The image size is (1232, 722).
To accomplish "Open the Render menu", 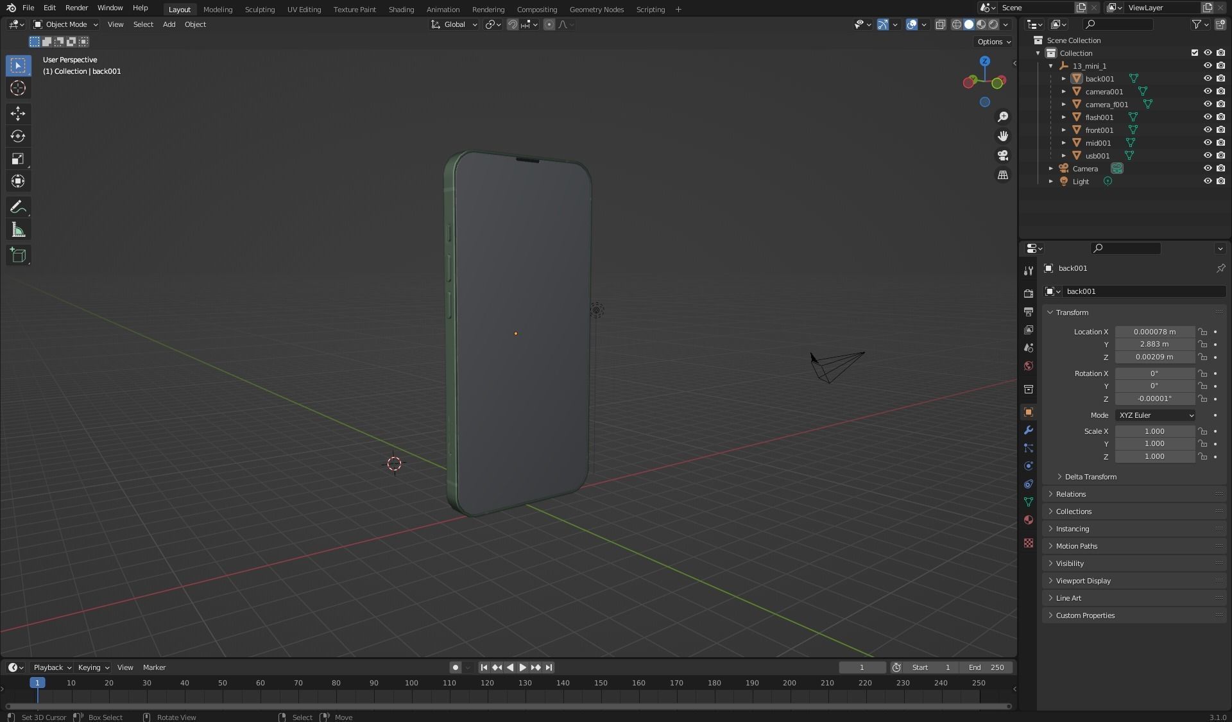I will (x=76, y=8).
